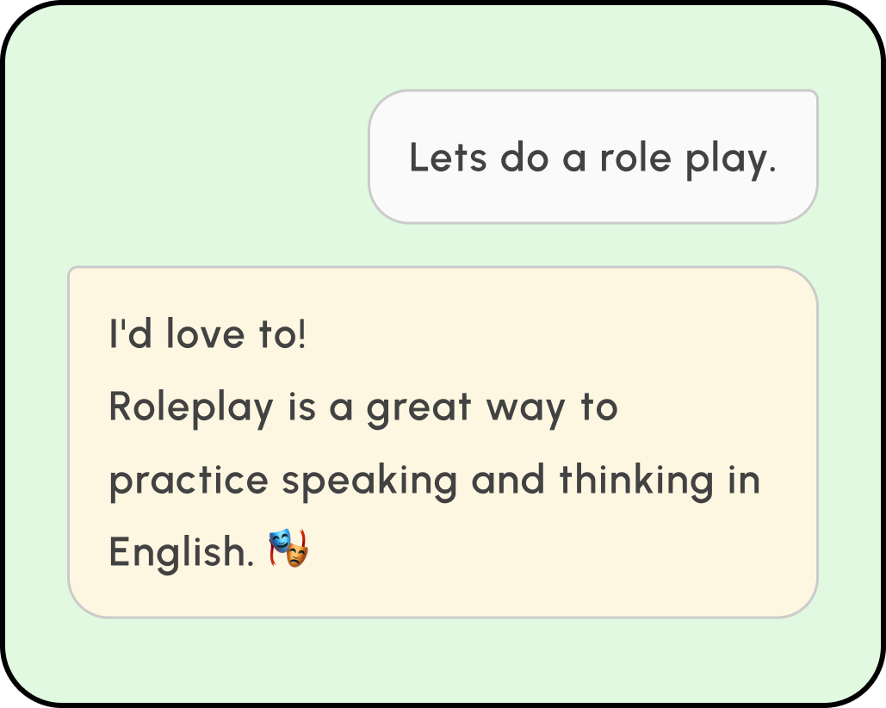Click the word "and" in the reply
Image resolution: width=886 pixels, height=708 pixels.
point(508,479)
